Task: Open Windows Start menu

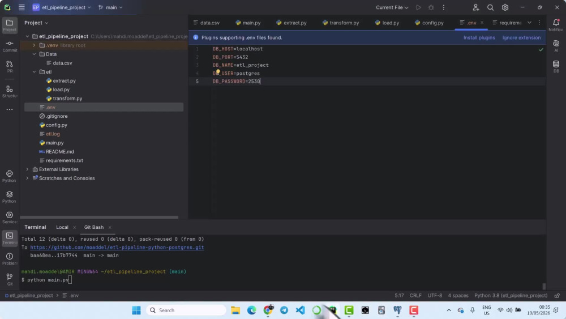Action: 136,311
